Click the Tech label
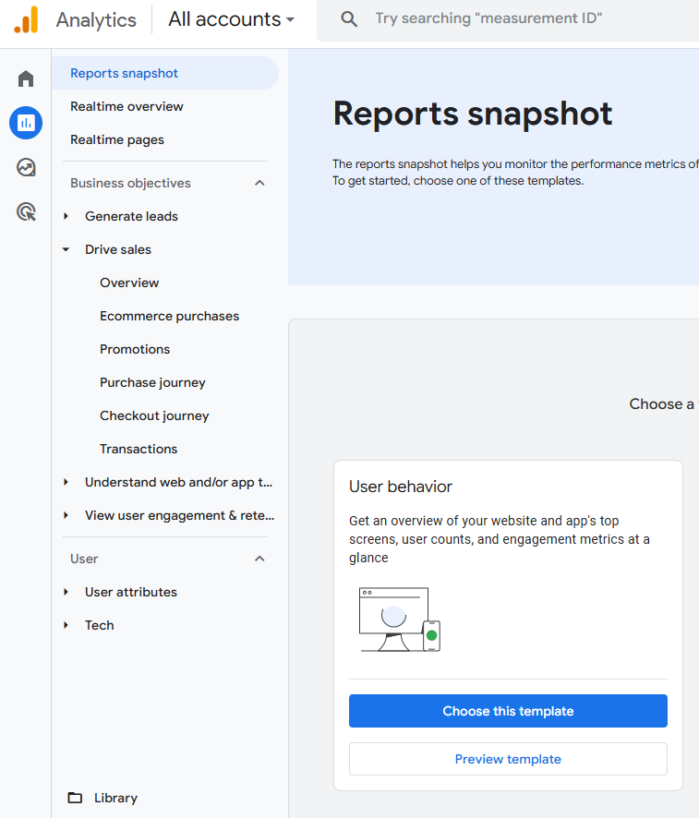This screenshot has height=818, width=699. (100, 625)
